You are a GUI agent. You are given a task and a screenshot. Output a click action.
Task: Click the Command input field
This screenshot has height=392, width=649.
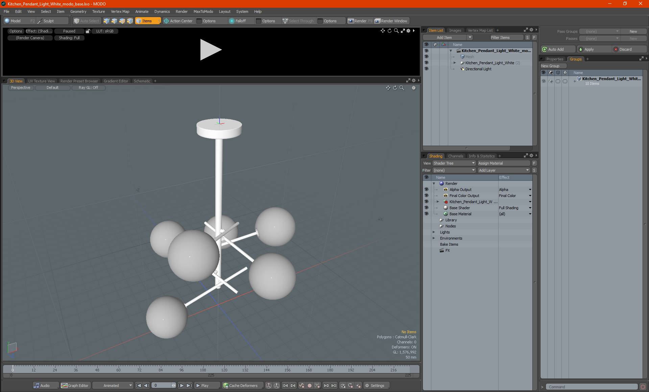tap(592, 387)
